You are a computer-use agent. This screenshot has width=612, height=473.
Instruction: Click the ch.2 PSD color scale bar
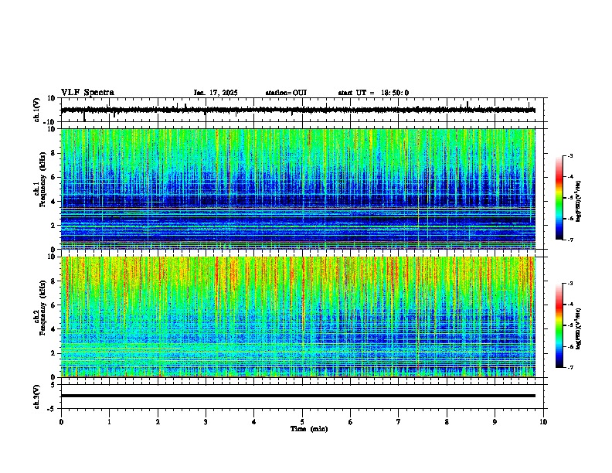[x=559, y=325]
